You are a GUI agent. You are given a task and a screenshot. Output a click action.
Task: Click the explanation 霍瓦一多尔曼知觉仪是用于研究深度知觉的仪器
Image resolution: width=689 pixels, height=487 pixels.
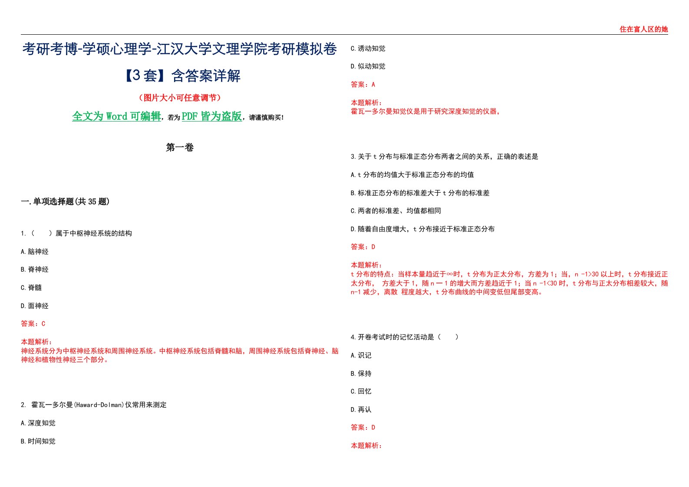point(425,112)
